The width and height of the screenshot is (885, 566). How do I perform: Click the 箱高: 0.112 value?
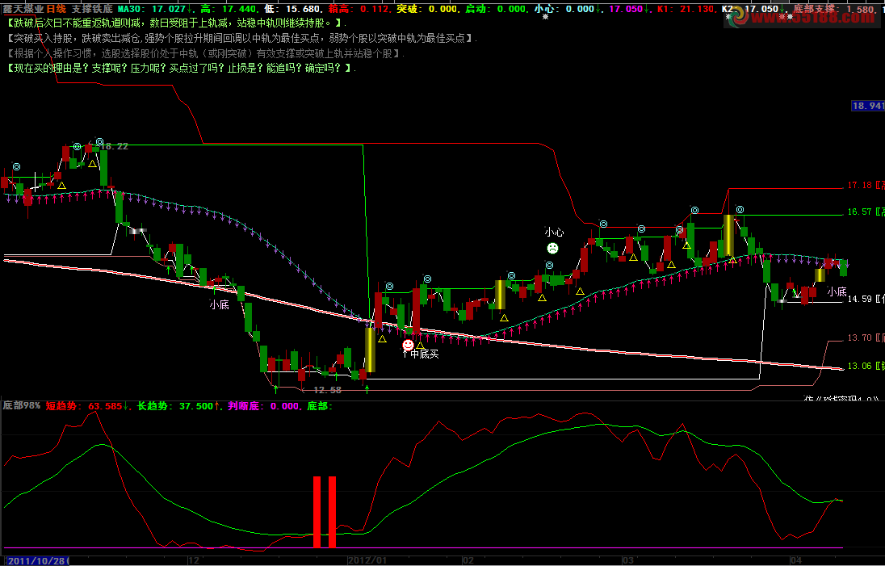(359, 9)
